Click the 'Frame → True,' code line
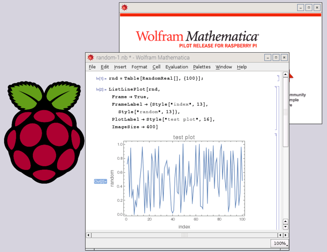This screenshot has width=327, height=252. 130,97
